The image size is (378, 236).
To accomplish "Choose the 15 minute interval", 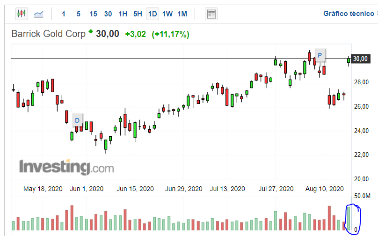I will point(93,14).
